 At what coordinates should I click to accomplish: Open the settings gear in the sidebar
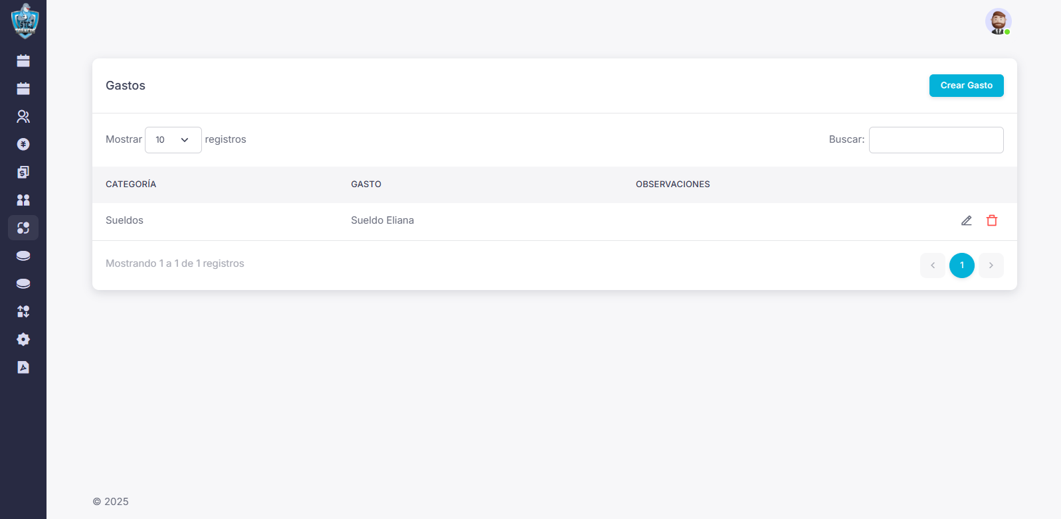[x=23, y=340]
